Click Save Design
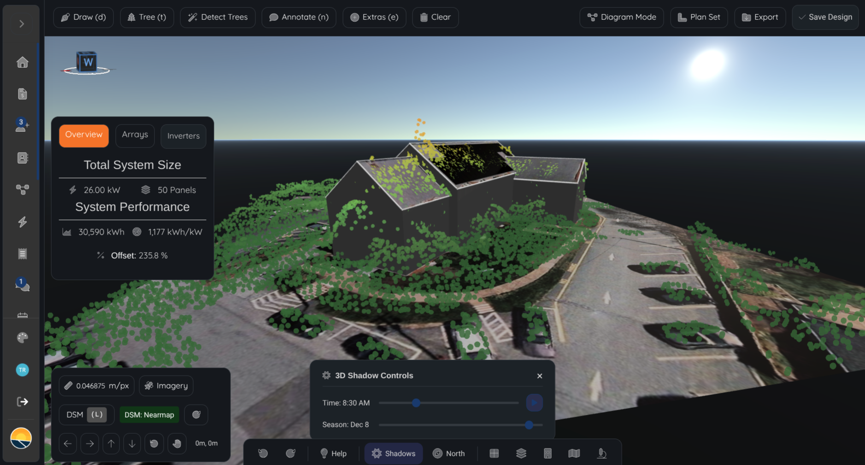Image resolution: width=865 pixels, height=465 pixels. coord(825,17)
